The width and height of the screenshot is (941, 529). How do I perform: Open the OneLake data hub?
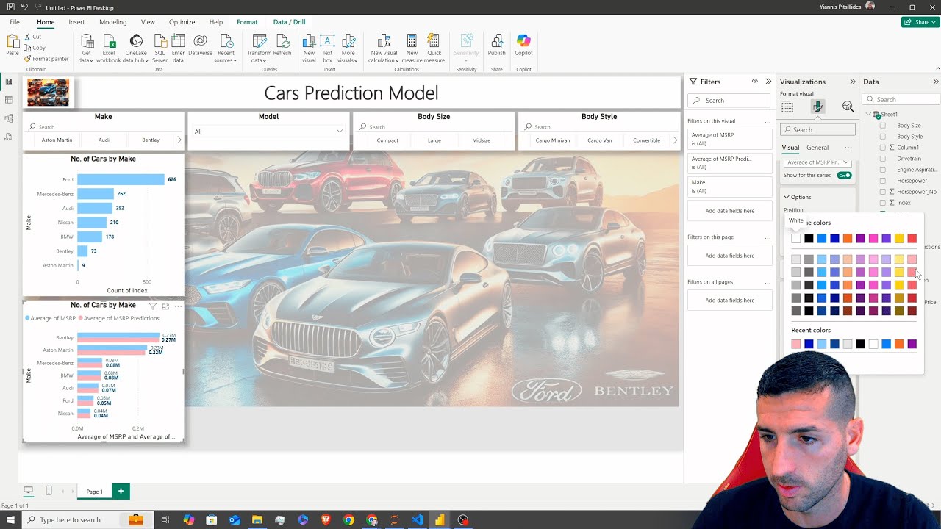(136, 48)
